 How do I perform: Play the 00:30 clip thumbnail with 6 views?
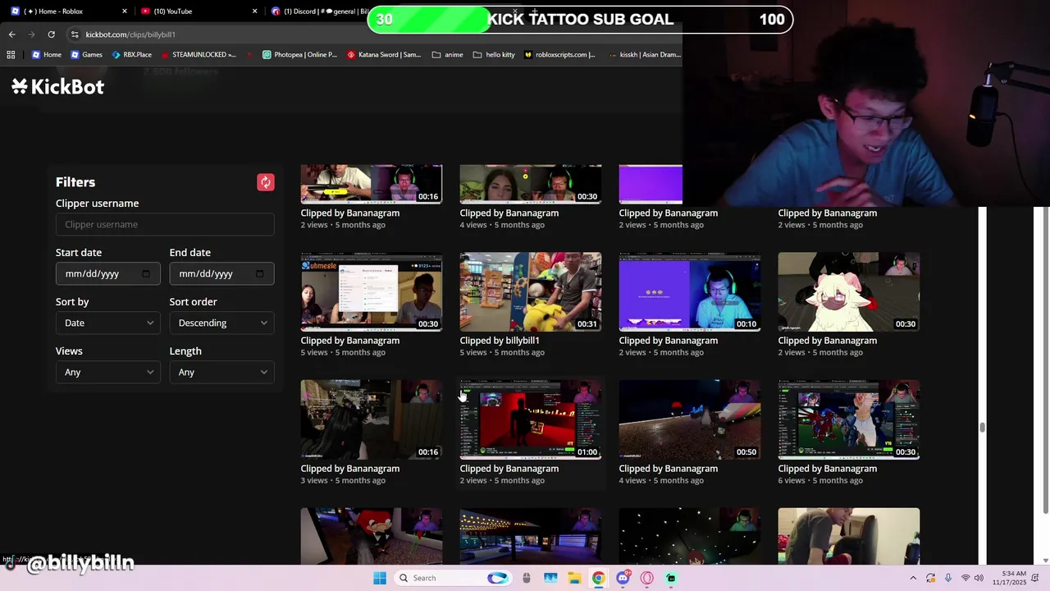coord(849,419)
